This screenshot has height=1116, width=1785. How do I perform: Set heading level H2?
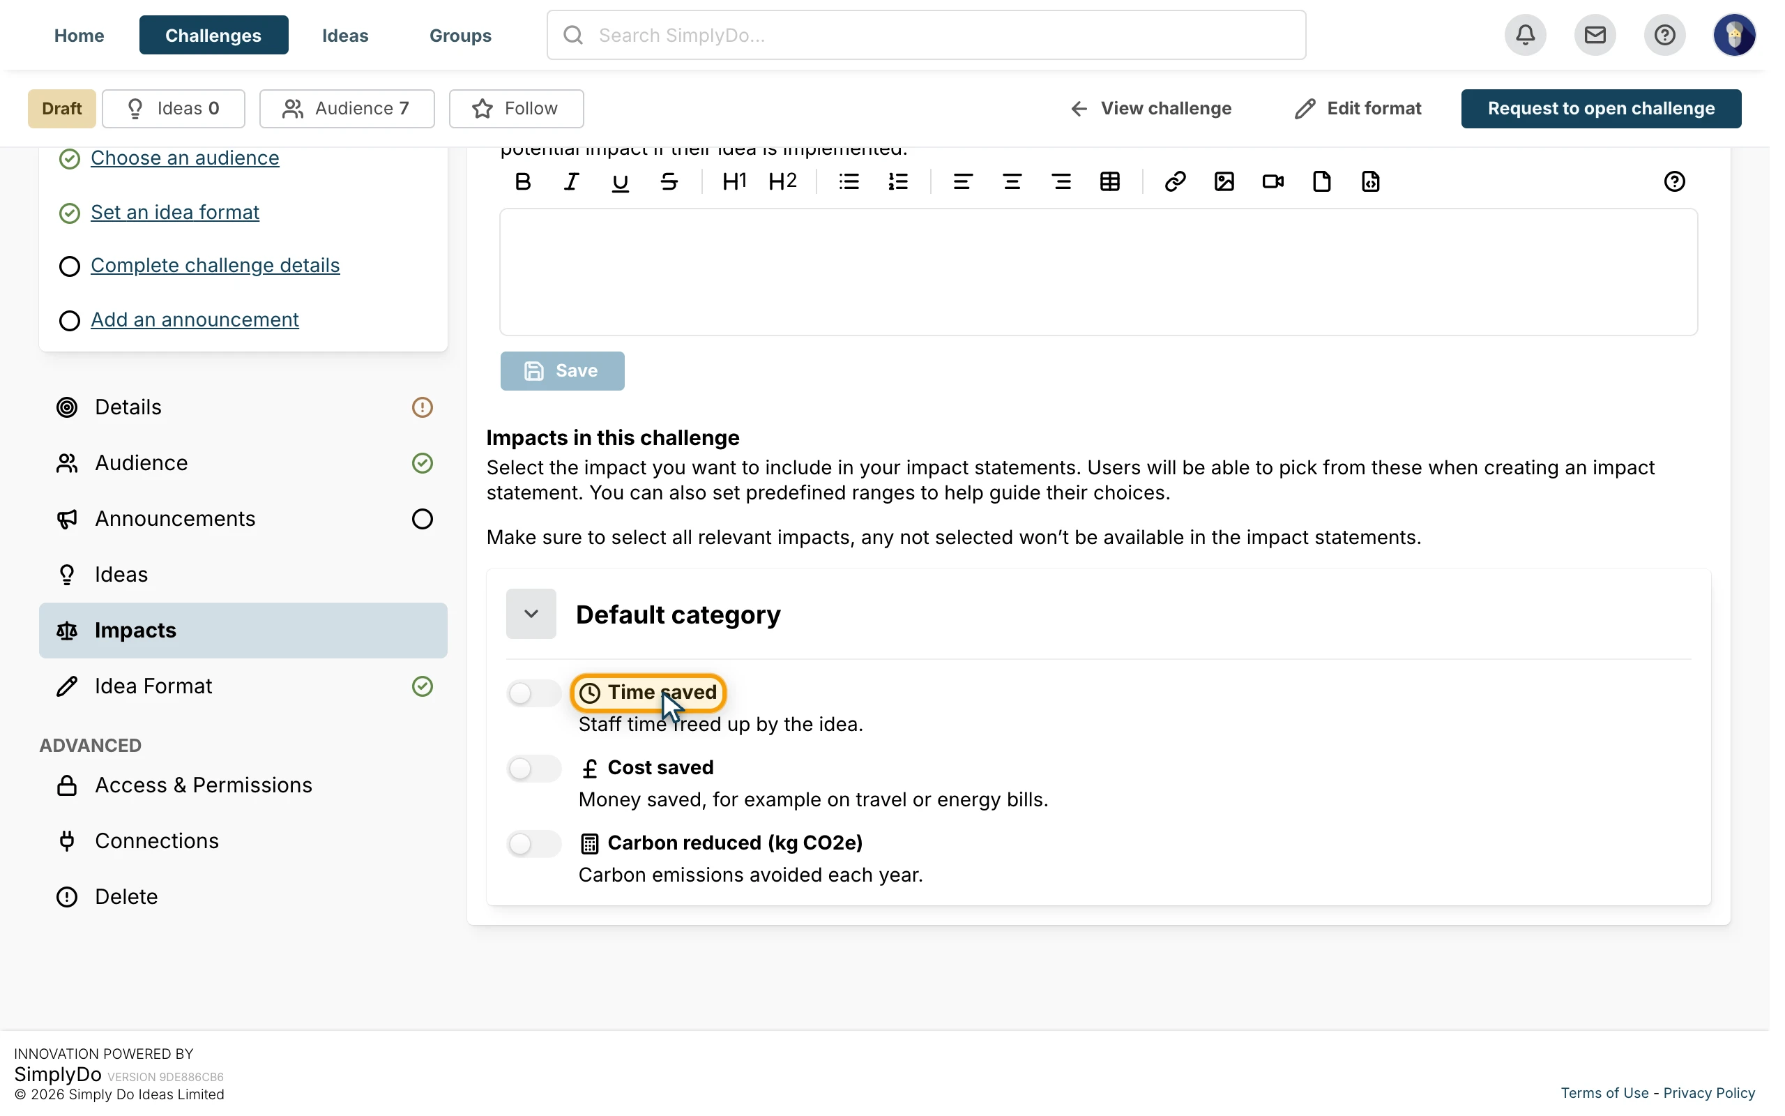pyautogui.click(x=782, y=181)
